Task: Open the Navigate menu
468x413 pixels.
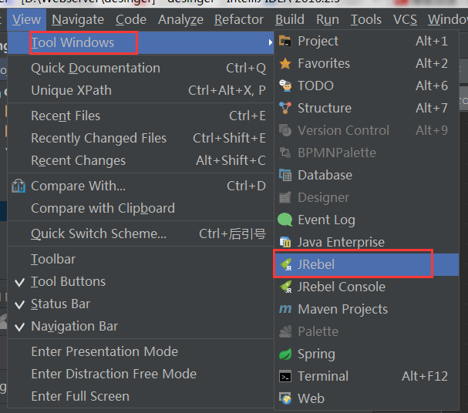Action: point(78,20)
